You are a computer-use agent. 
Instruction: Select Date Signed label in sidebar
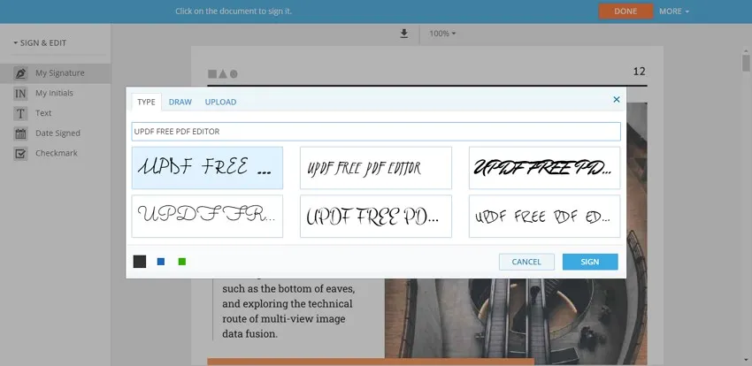pyautogui.click(x=58, y=133)
